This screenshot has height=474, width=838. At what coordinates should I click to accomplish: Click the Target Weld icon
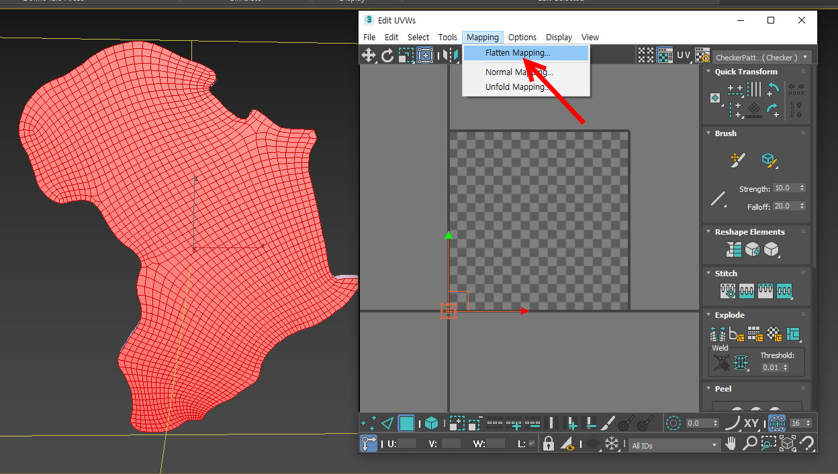(722, 363)
